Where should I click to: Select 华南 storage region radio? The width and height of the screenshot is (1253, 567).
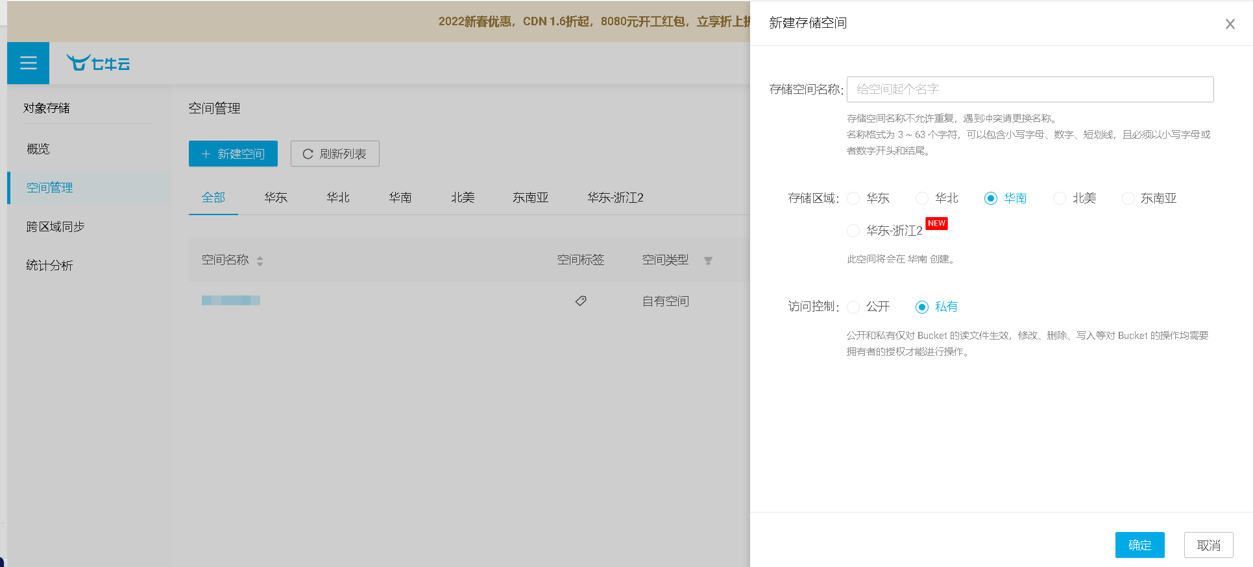pyautogui.click(x=991, y=198)
